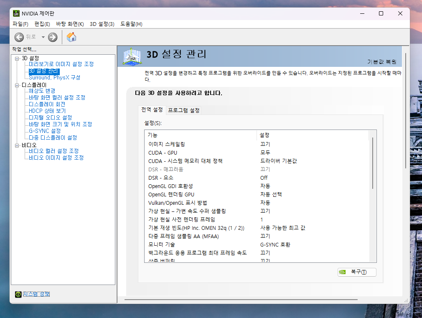
Task: Open Surround, PhysX 구성
Action: pyautogui.click(x=55, y=78)
